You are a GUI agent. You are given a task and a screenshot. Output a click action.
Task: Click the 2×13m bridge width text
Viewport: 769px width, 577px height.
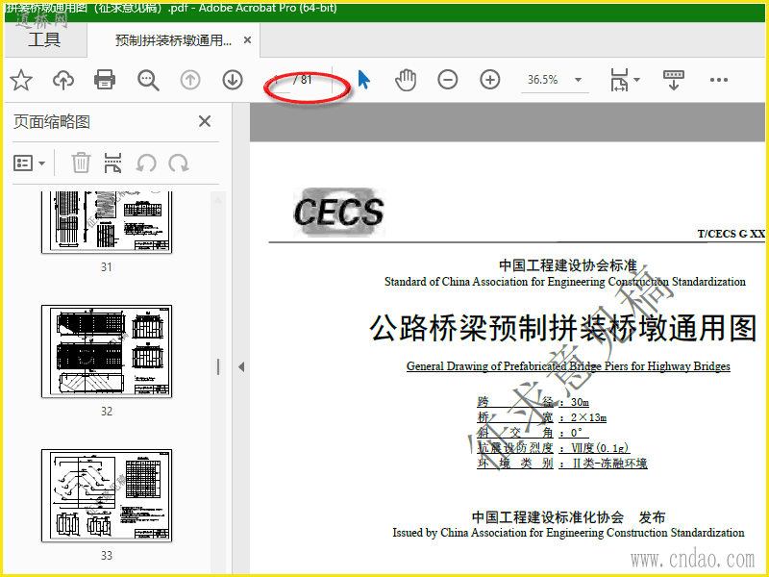(x=588, y=417)
